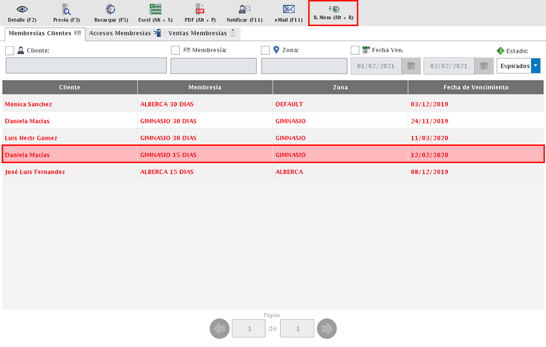Expand the Estado Expirados dropdown
Screen dimensions: 546x347
coord(535,66)
